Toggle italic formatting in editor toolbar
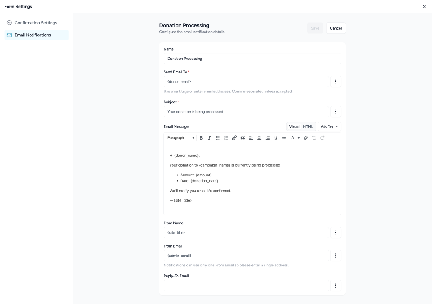 point(209,138)
